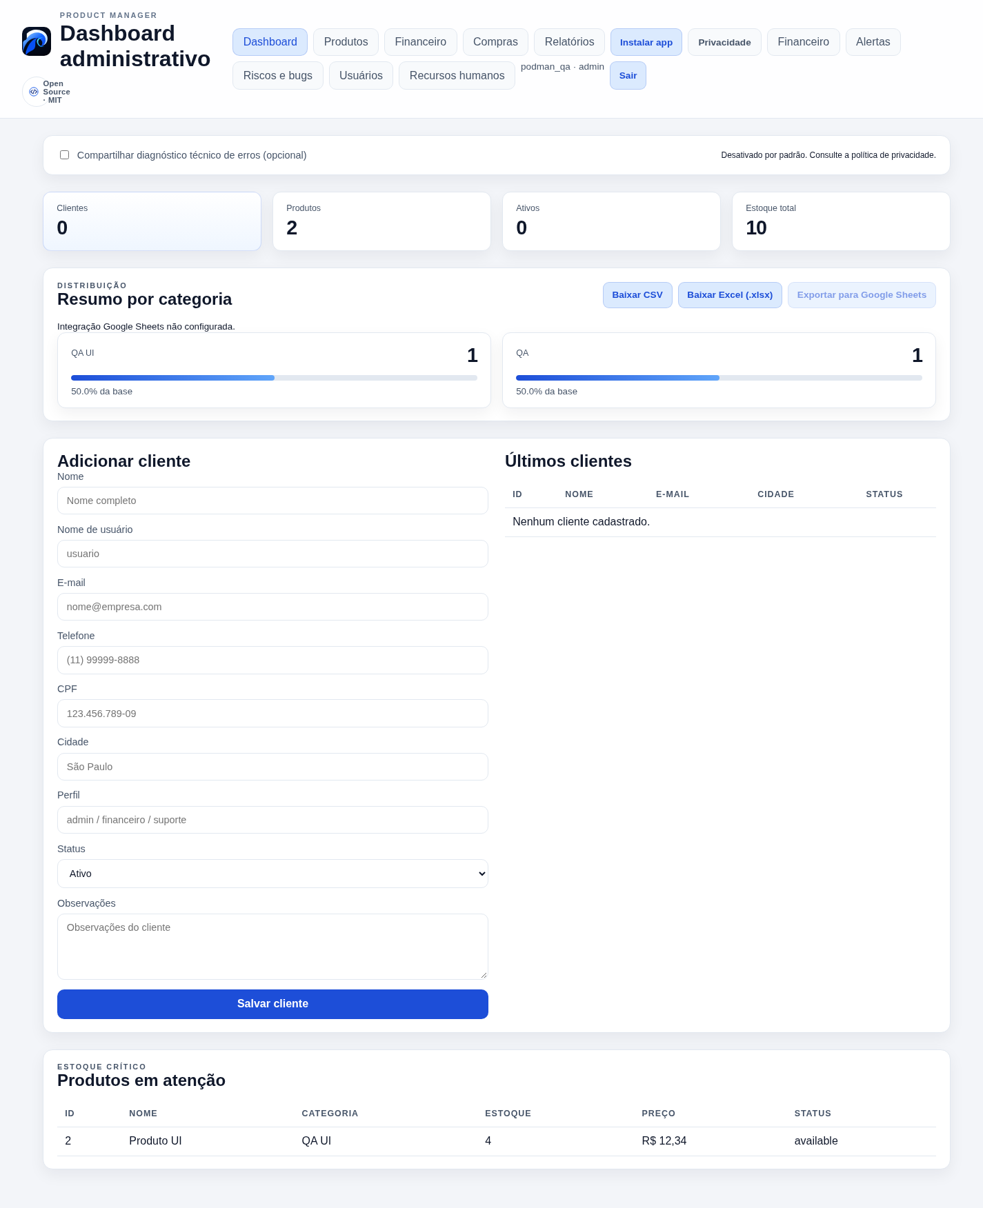Click the QA category progress bar
This screenshot has height=1208, width=983.
click(719, 378)
